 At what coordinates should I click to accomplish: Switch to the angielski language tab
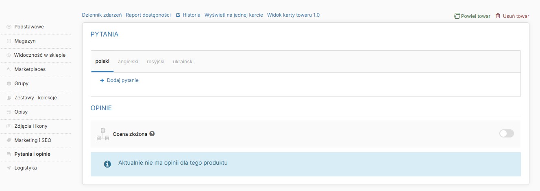pyautogui.click(x=128, y=62)
